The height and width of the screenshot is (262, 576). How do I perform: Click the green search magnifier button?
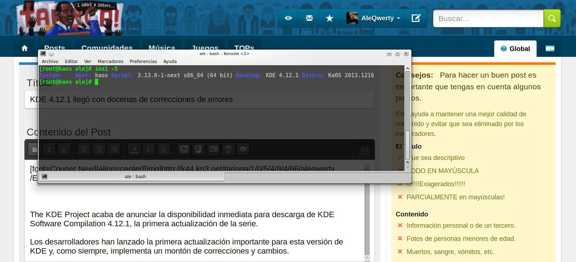click(552, 18)
